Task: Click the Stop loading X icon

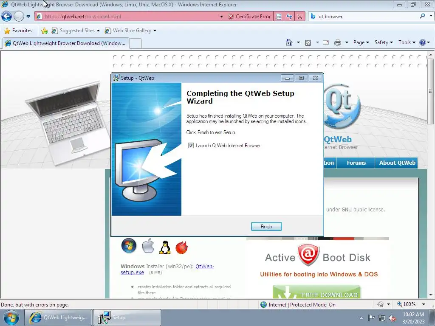Action: pos(300,17)
